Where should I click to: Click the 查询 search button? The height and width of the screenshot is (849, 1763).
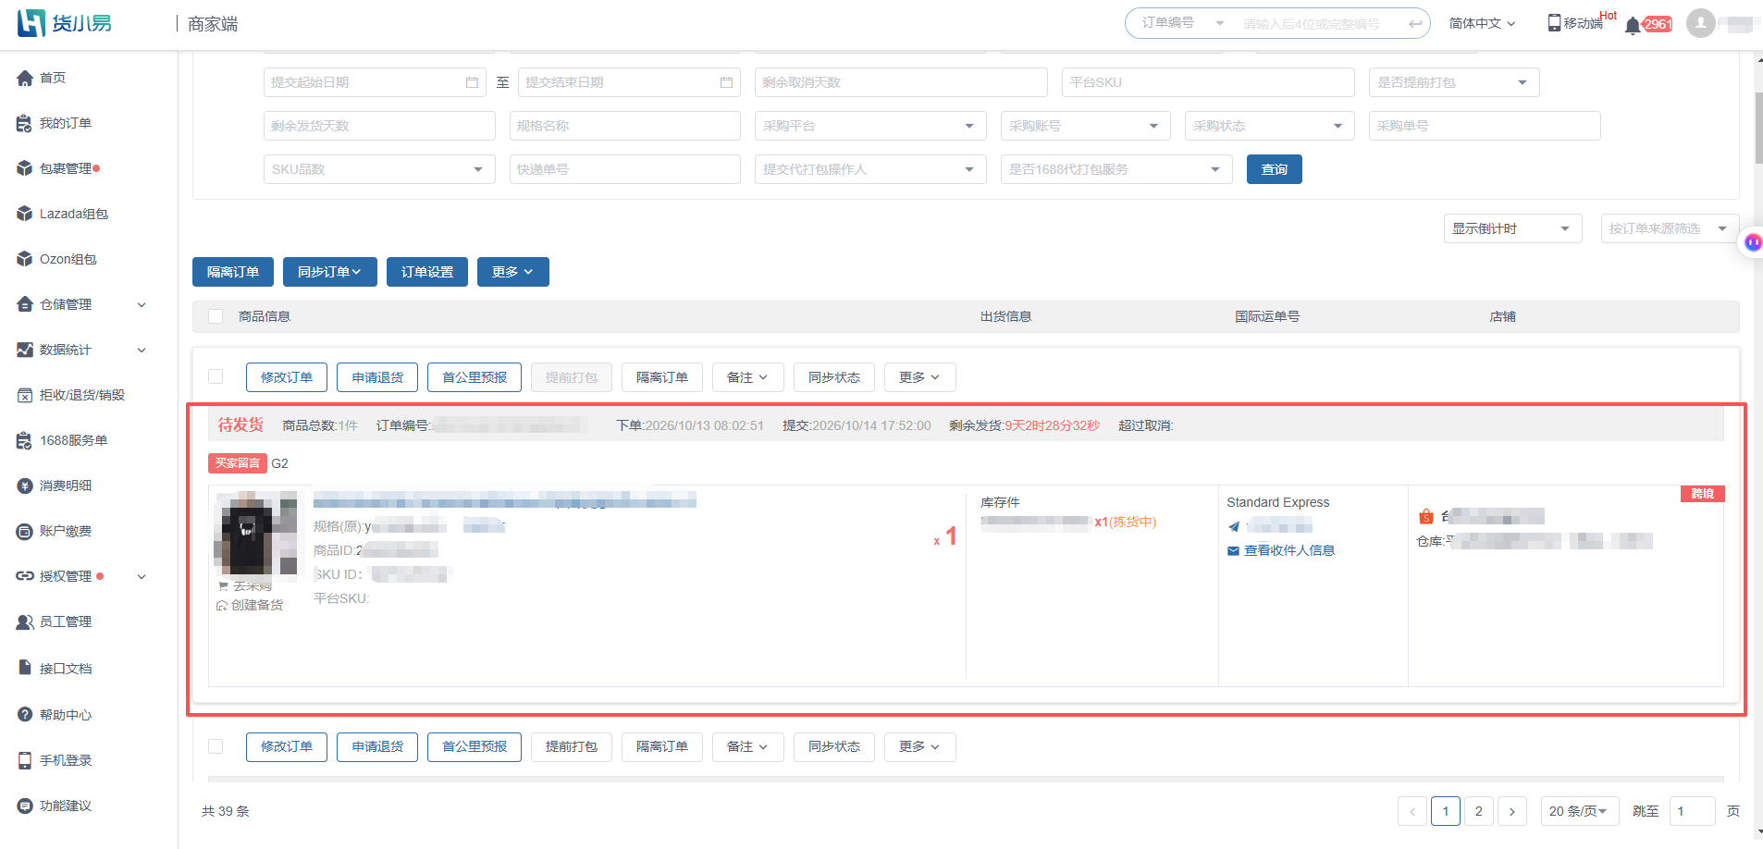[x=1274, y=169]
